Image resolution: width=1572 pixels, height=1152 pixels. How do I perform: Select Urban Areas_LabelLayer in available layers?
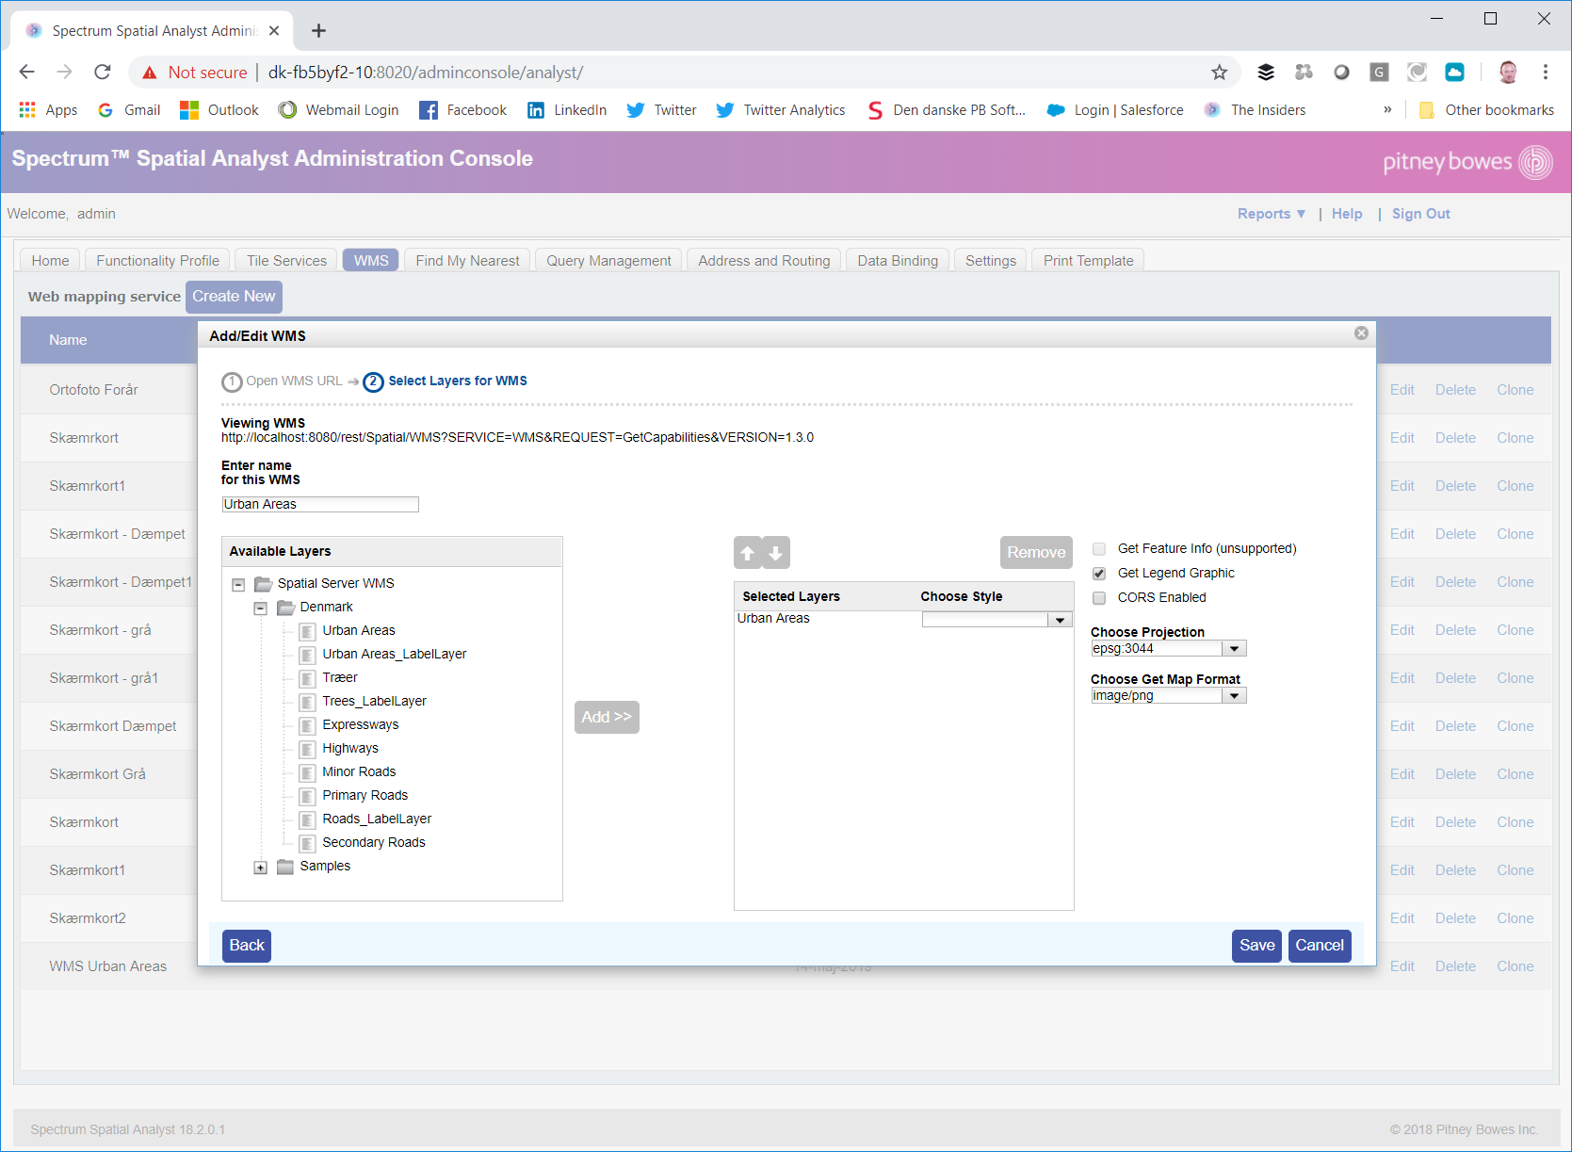(394, 655)
